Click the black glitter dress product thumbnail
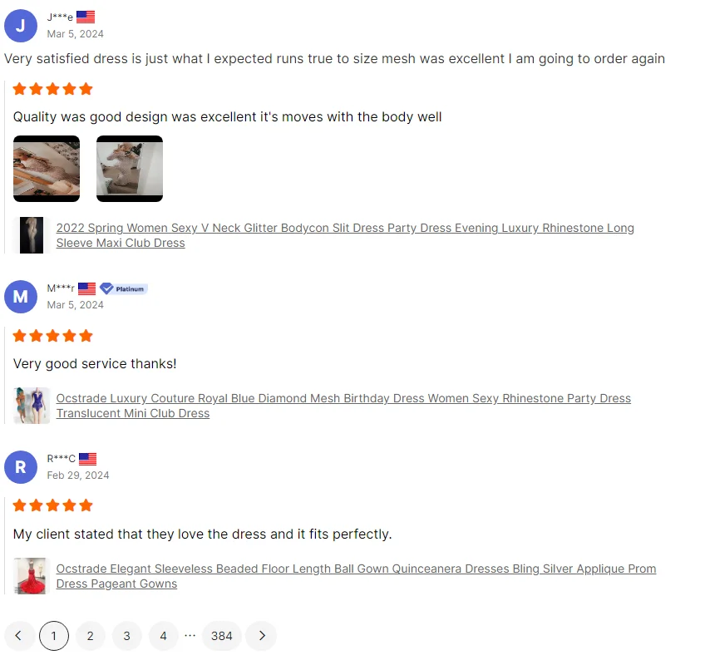The width and height of the screenshot is (705, 660). pyautogui.click(x=32, y=235)
